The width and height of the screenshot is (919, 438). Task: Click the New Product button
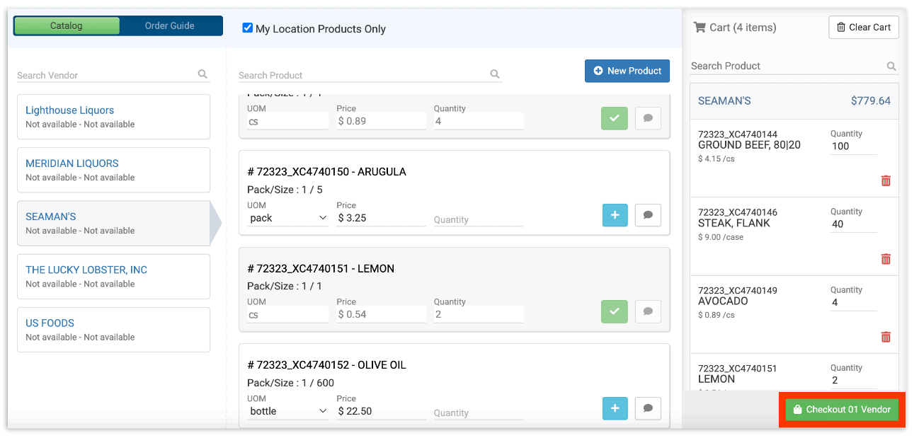click(x=627, y=71)
